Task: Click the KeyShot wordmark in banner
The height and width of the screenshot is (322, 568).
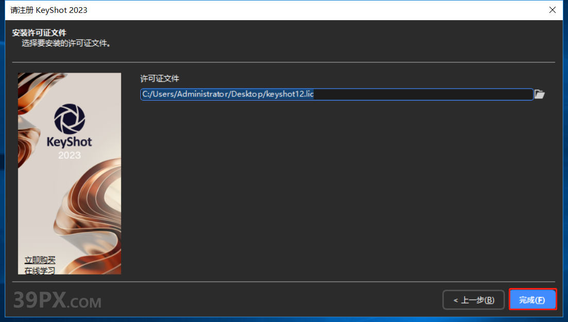Action: pyautogui.click(x=70, y=142)
